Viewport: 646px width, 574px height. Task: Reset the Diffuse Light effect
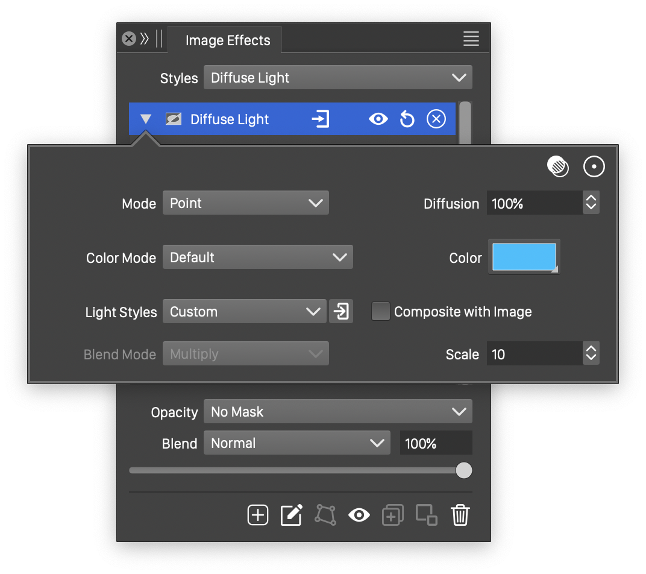[407, 119]
